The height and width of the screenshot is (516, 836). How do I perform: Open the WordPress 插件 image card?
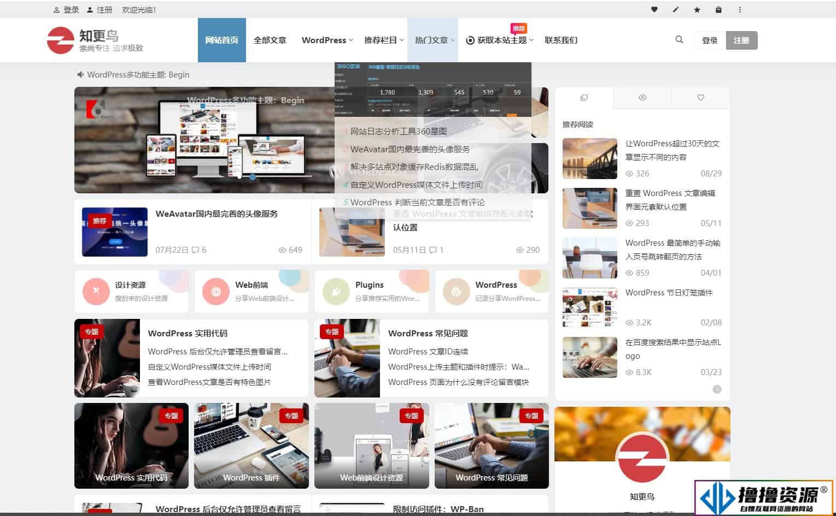tap(252, 446)
